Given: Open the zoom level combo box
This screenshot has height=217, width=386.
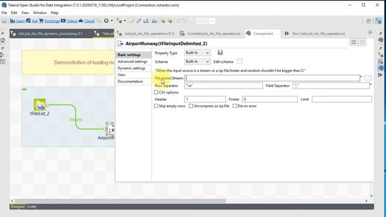Looking at the screenshot, I should coord(206,21).
